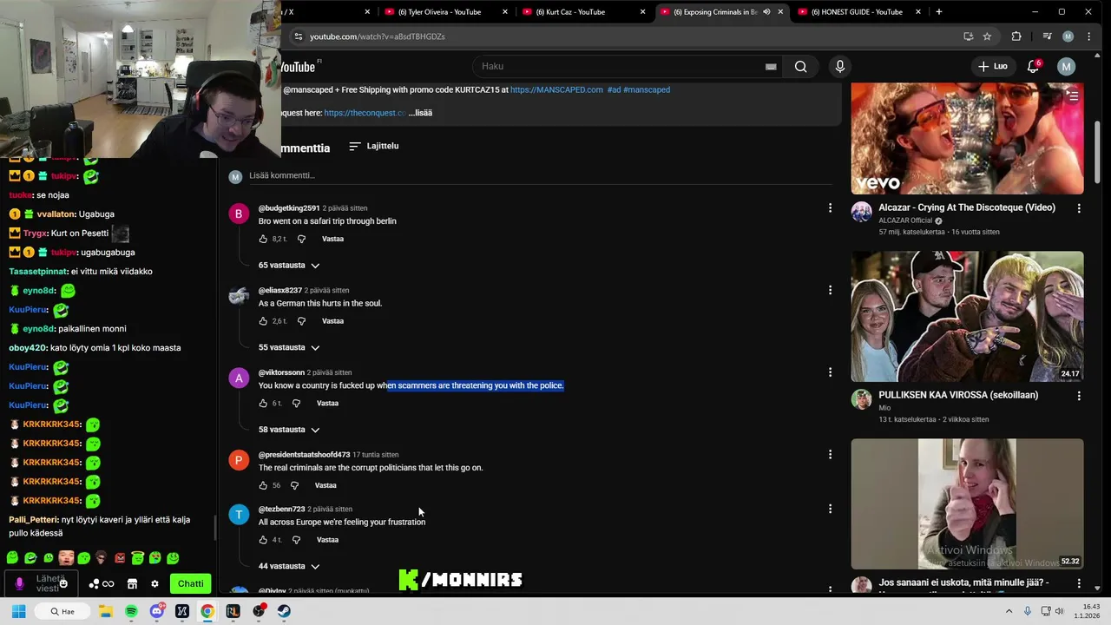Like the @eliasx8237 comment
Viewport: 1111px width, 625px height.
click(x=263, y=321)
